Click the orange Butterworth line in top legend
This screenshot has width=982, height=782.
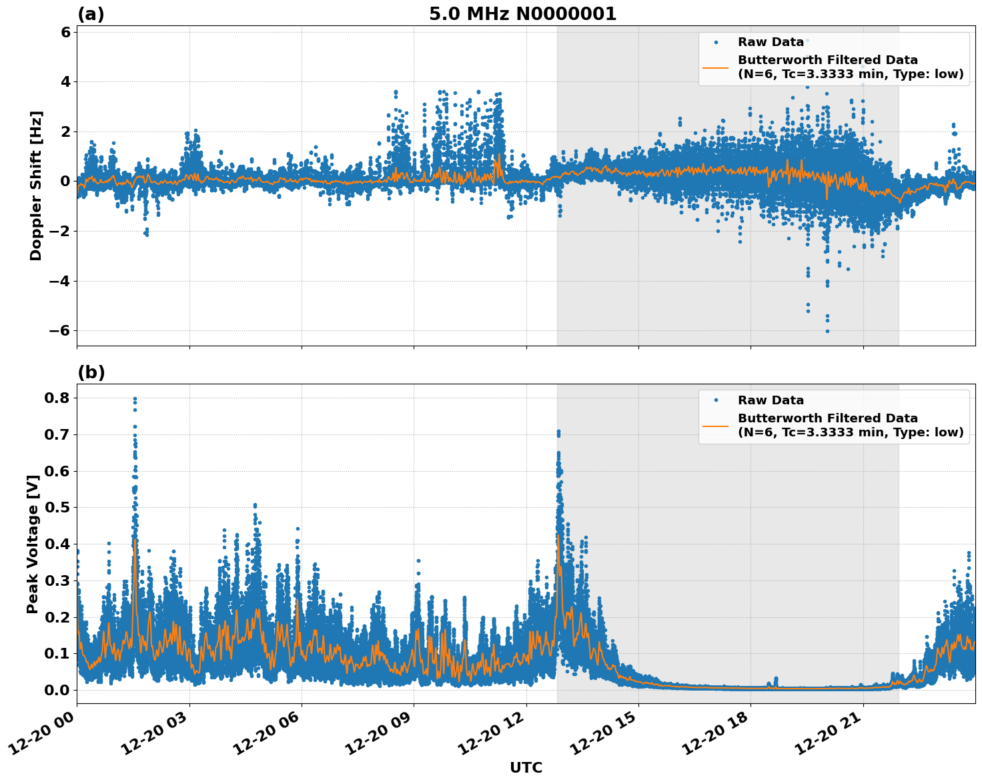716,67
